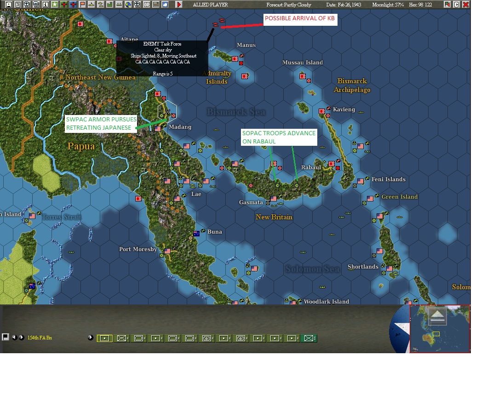Click the Australian flag base in northern Australia
Viewport: 498px width, 413px height.
(x=32, y=286)
